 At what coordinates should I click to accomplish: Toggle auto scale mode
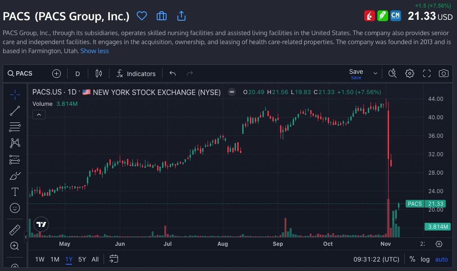441,259
